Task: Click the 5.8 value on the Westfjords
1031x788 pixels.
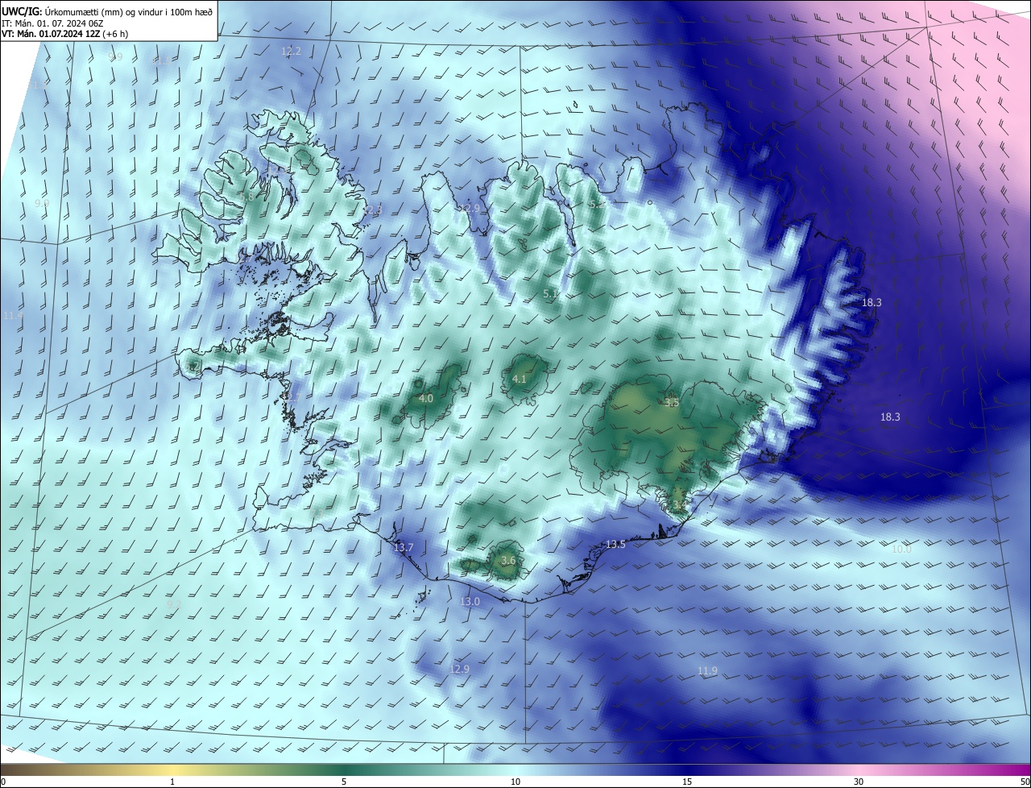Action: 247,197
